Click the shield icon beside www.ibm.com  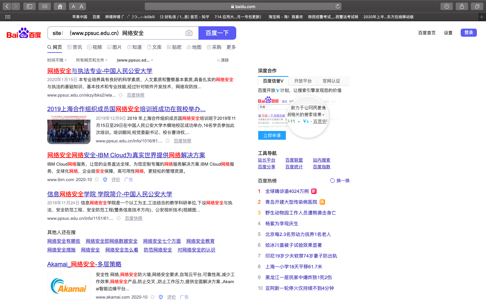pyautogui.click(x=105, y=180)
